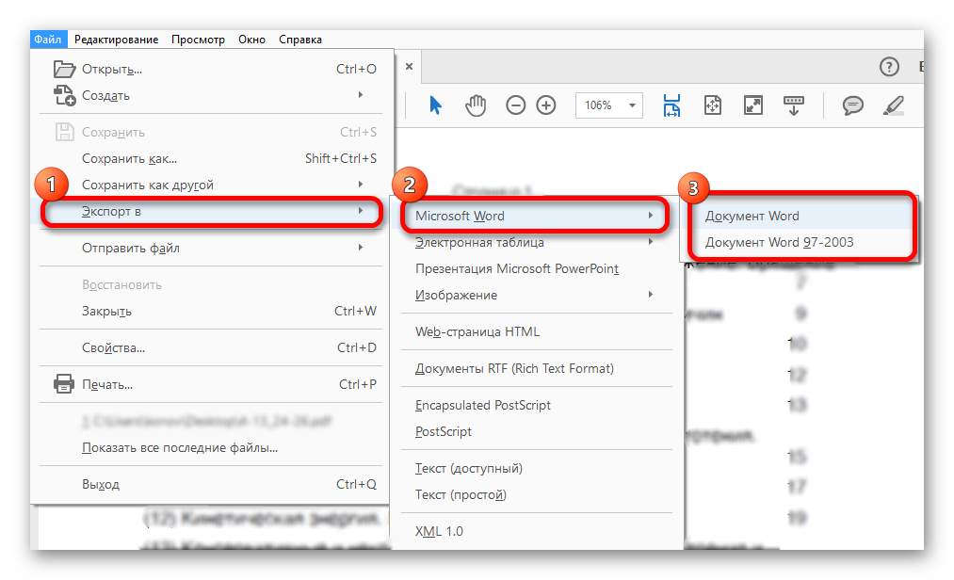Click the fit one full page icon
This screenshot has height=580, width=954.
[x=713, y=105]
